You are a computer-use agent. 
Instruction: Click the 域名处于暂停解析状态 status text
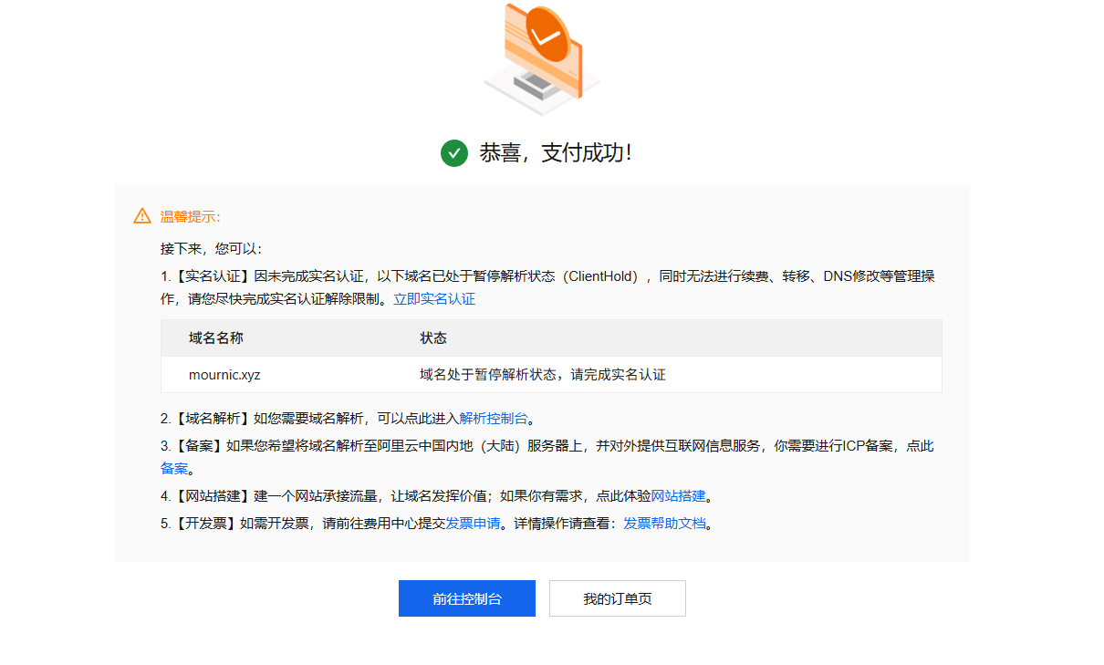[x=542, y=375]
